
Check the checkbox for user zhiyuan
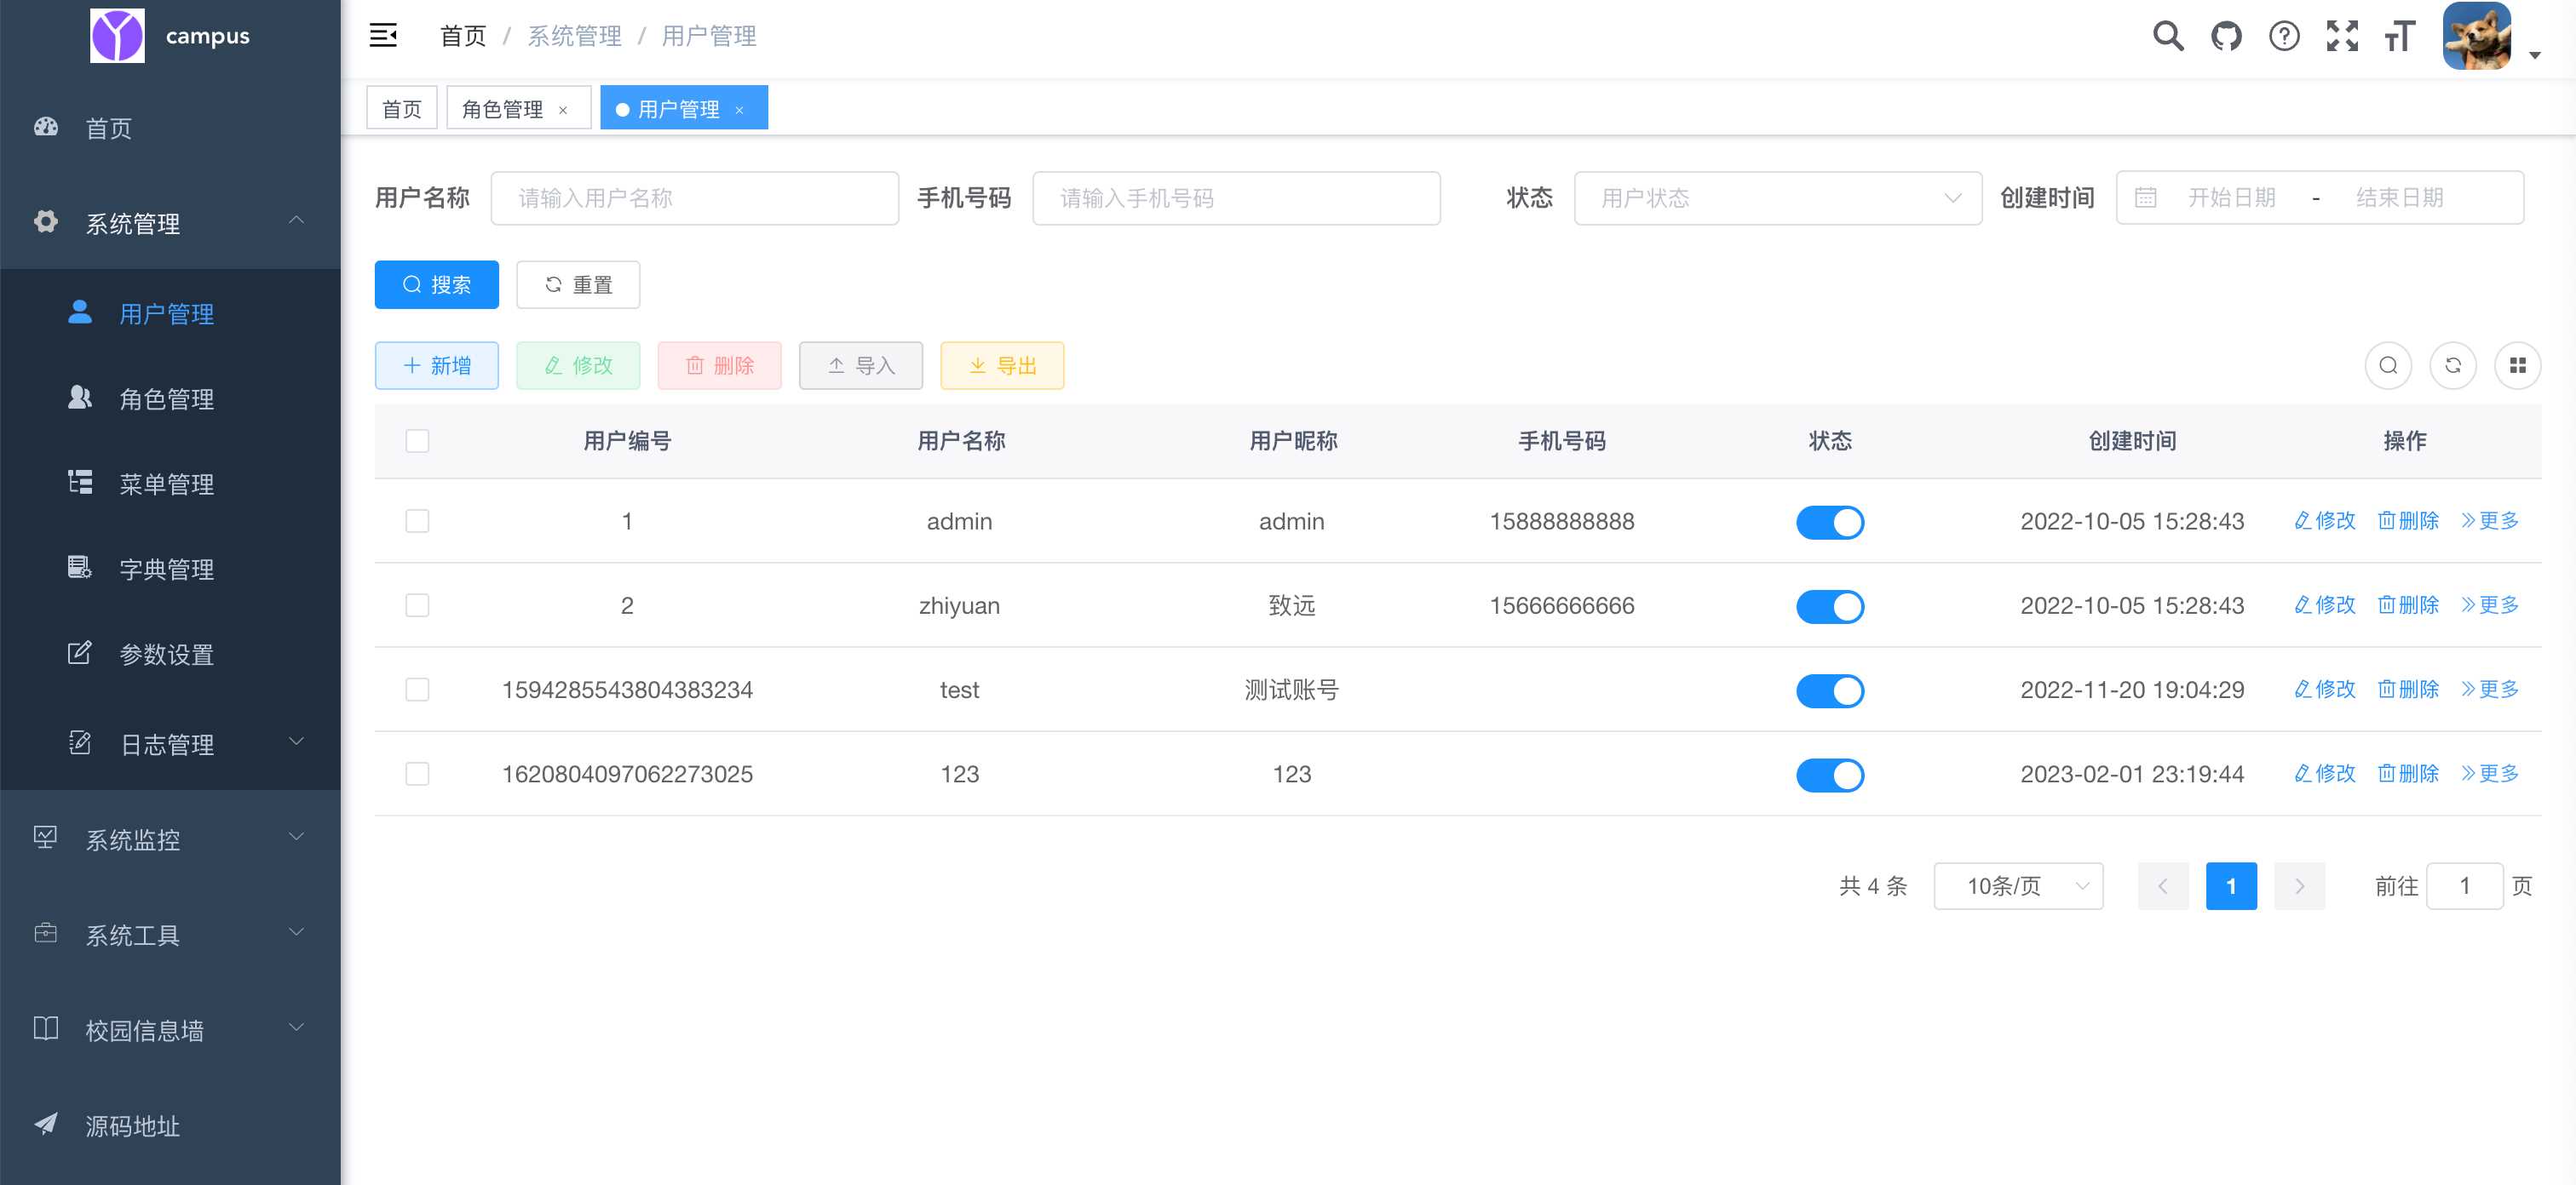[417, 604]
